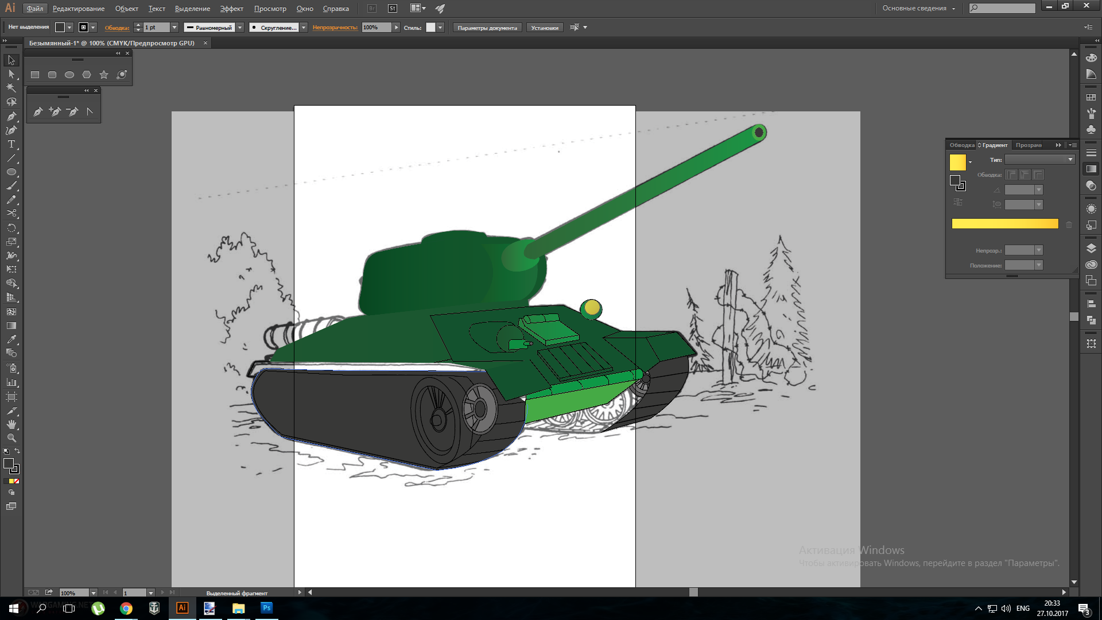Viewport: 1102px width, 620px height.
Task: Click the Установки button
Action: (x=545, y=28)
